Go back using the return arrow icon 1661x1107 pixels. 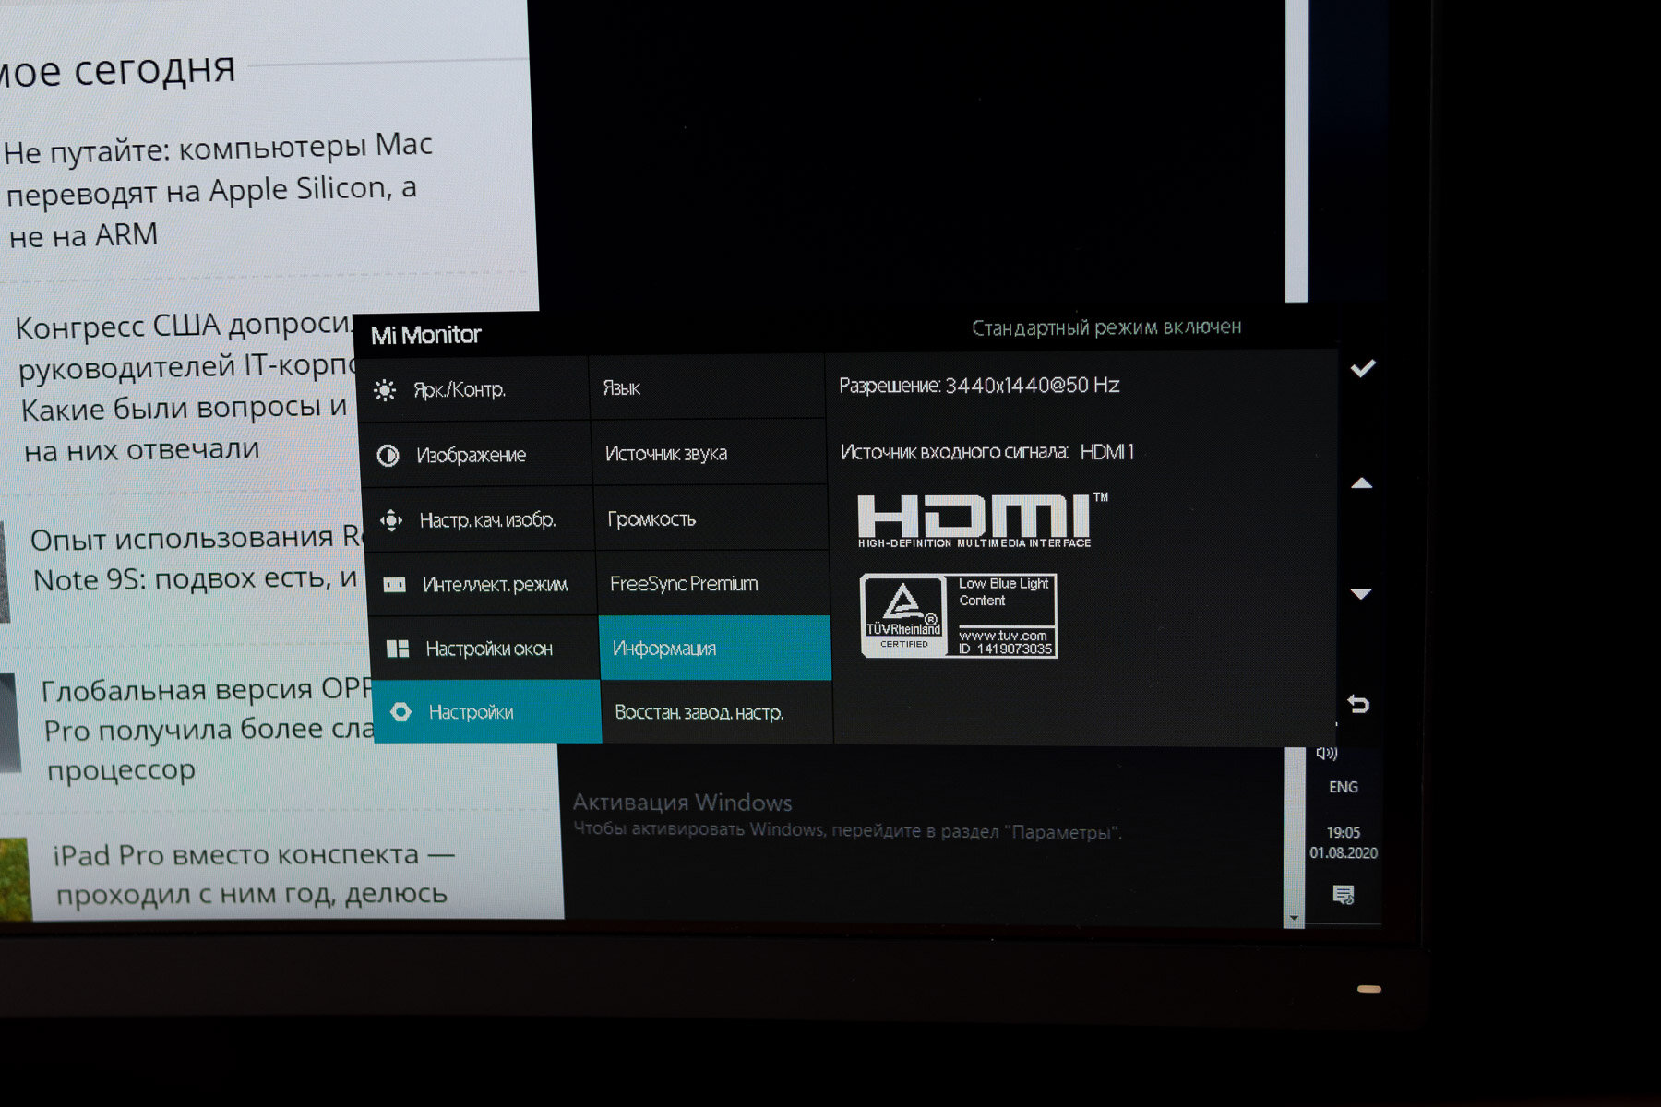pyautogui.click(x=1358, y=704)
